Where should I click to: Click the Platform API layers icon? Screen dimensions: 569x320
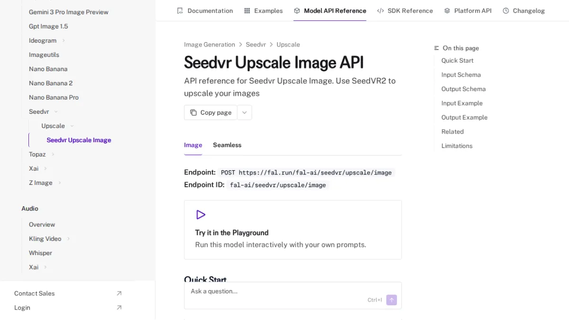pos(447,10)
